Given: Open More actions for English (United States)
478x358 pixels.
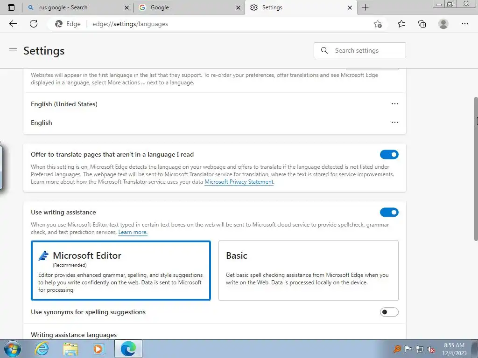Looking at the screenshot, I should 395,104.
